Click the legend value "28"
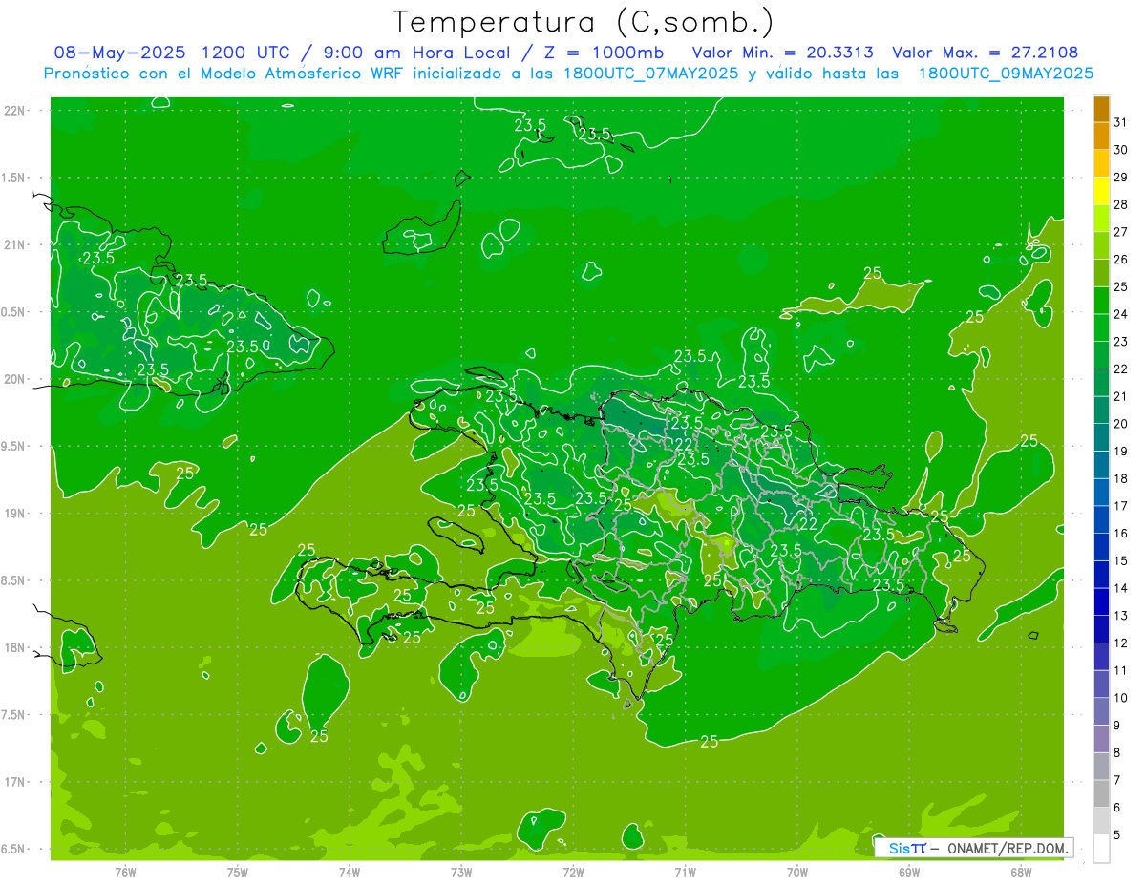1146x885 pixels. [1121, 204]
